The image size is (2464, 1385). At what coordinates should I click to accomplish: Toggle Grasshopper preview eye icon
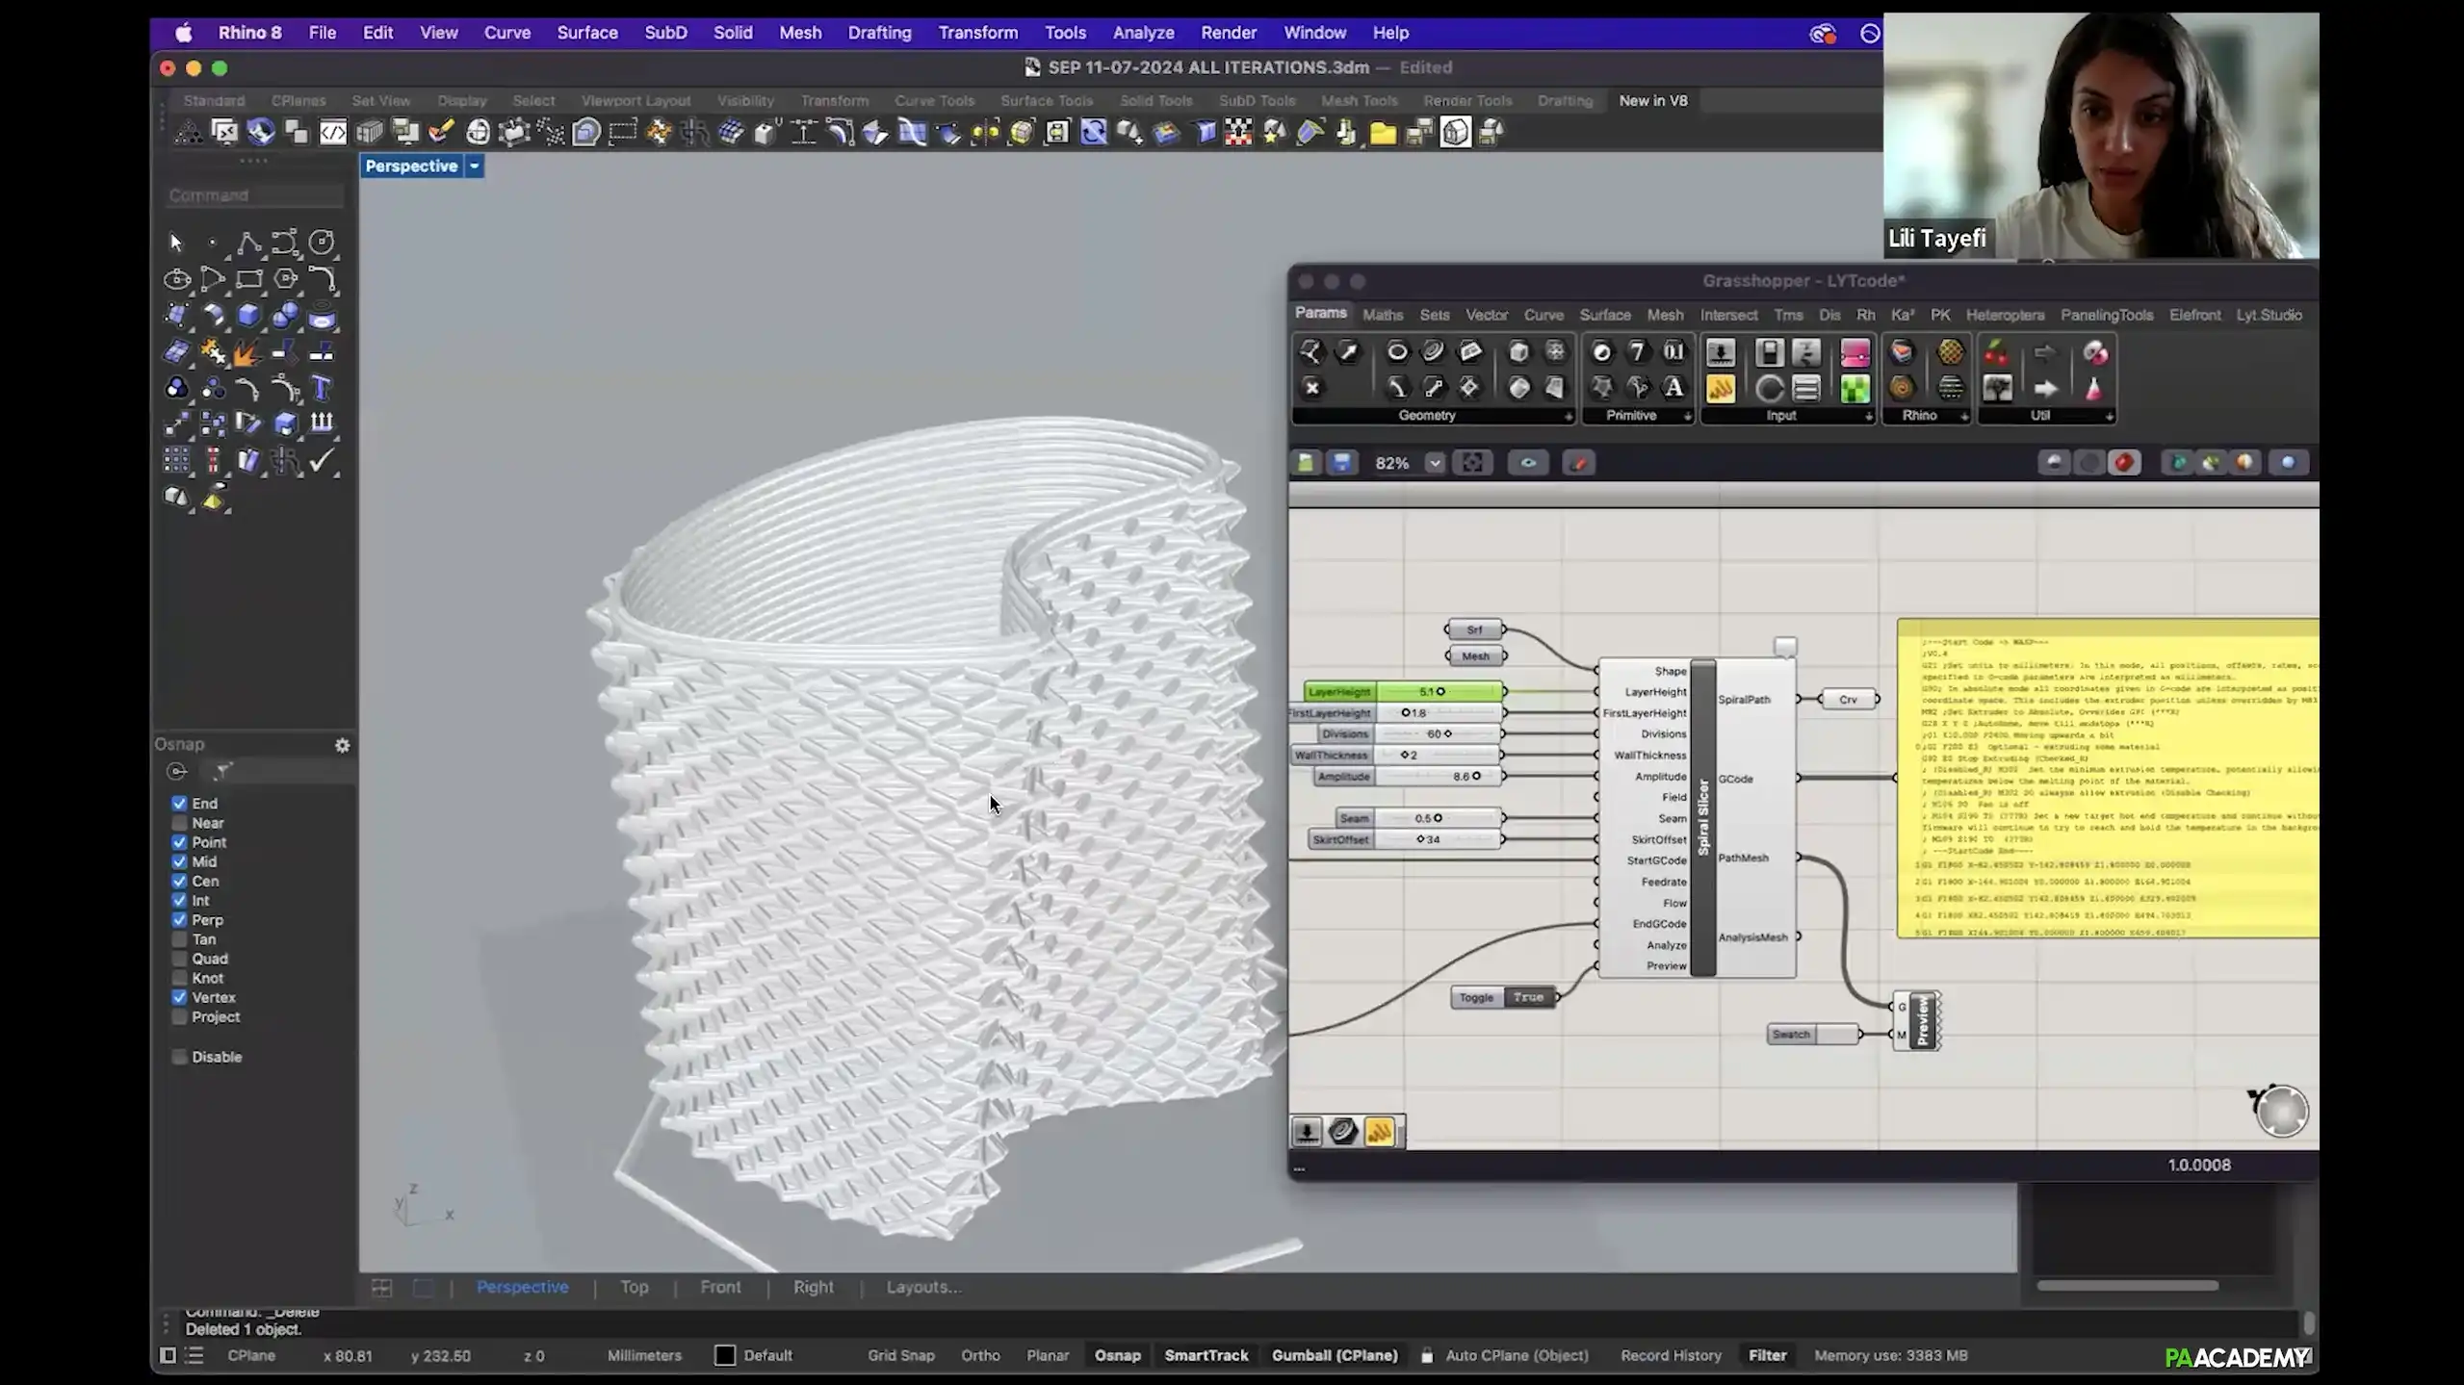[x=1528, y=463]
